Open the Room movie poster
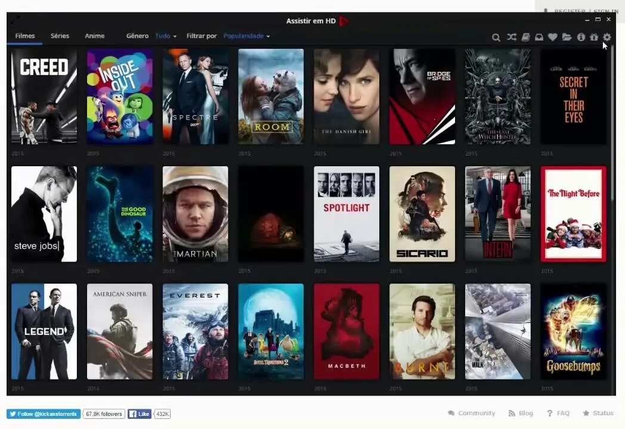The width and height of the screenshot is (625, 429). (271, 97)
